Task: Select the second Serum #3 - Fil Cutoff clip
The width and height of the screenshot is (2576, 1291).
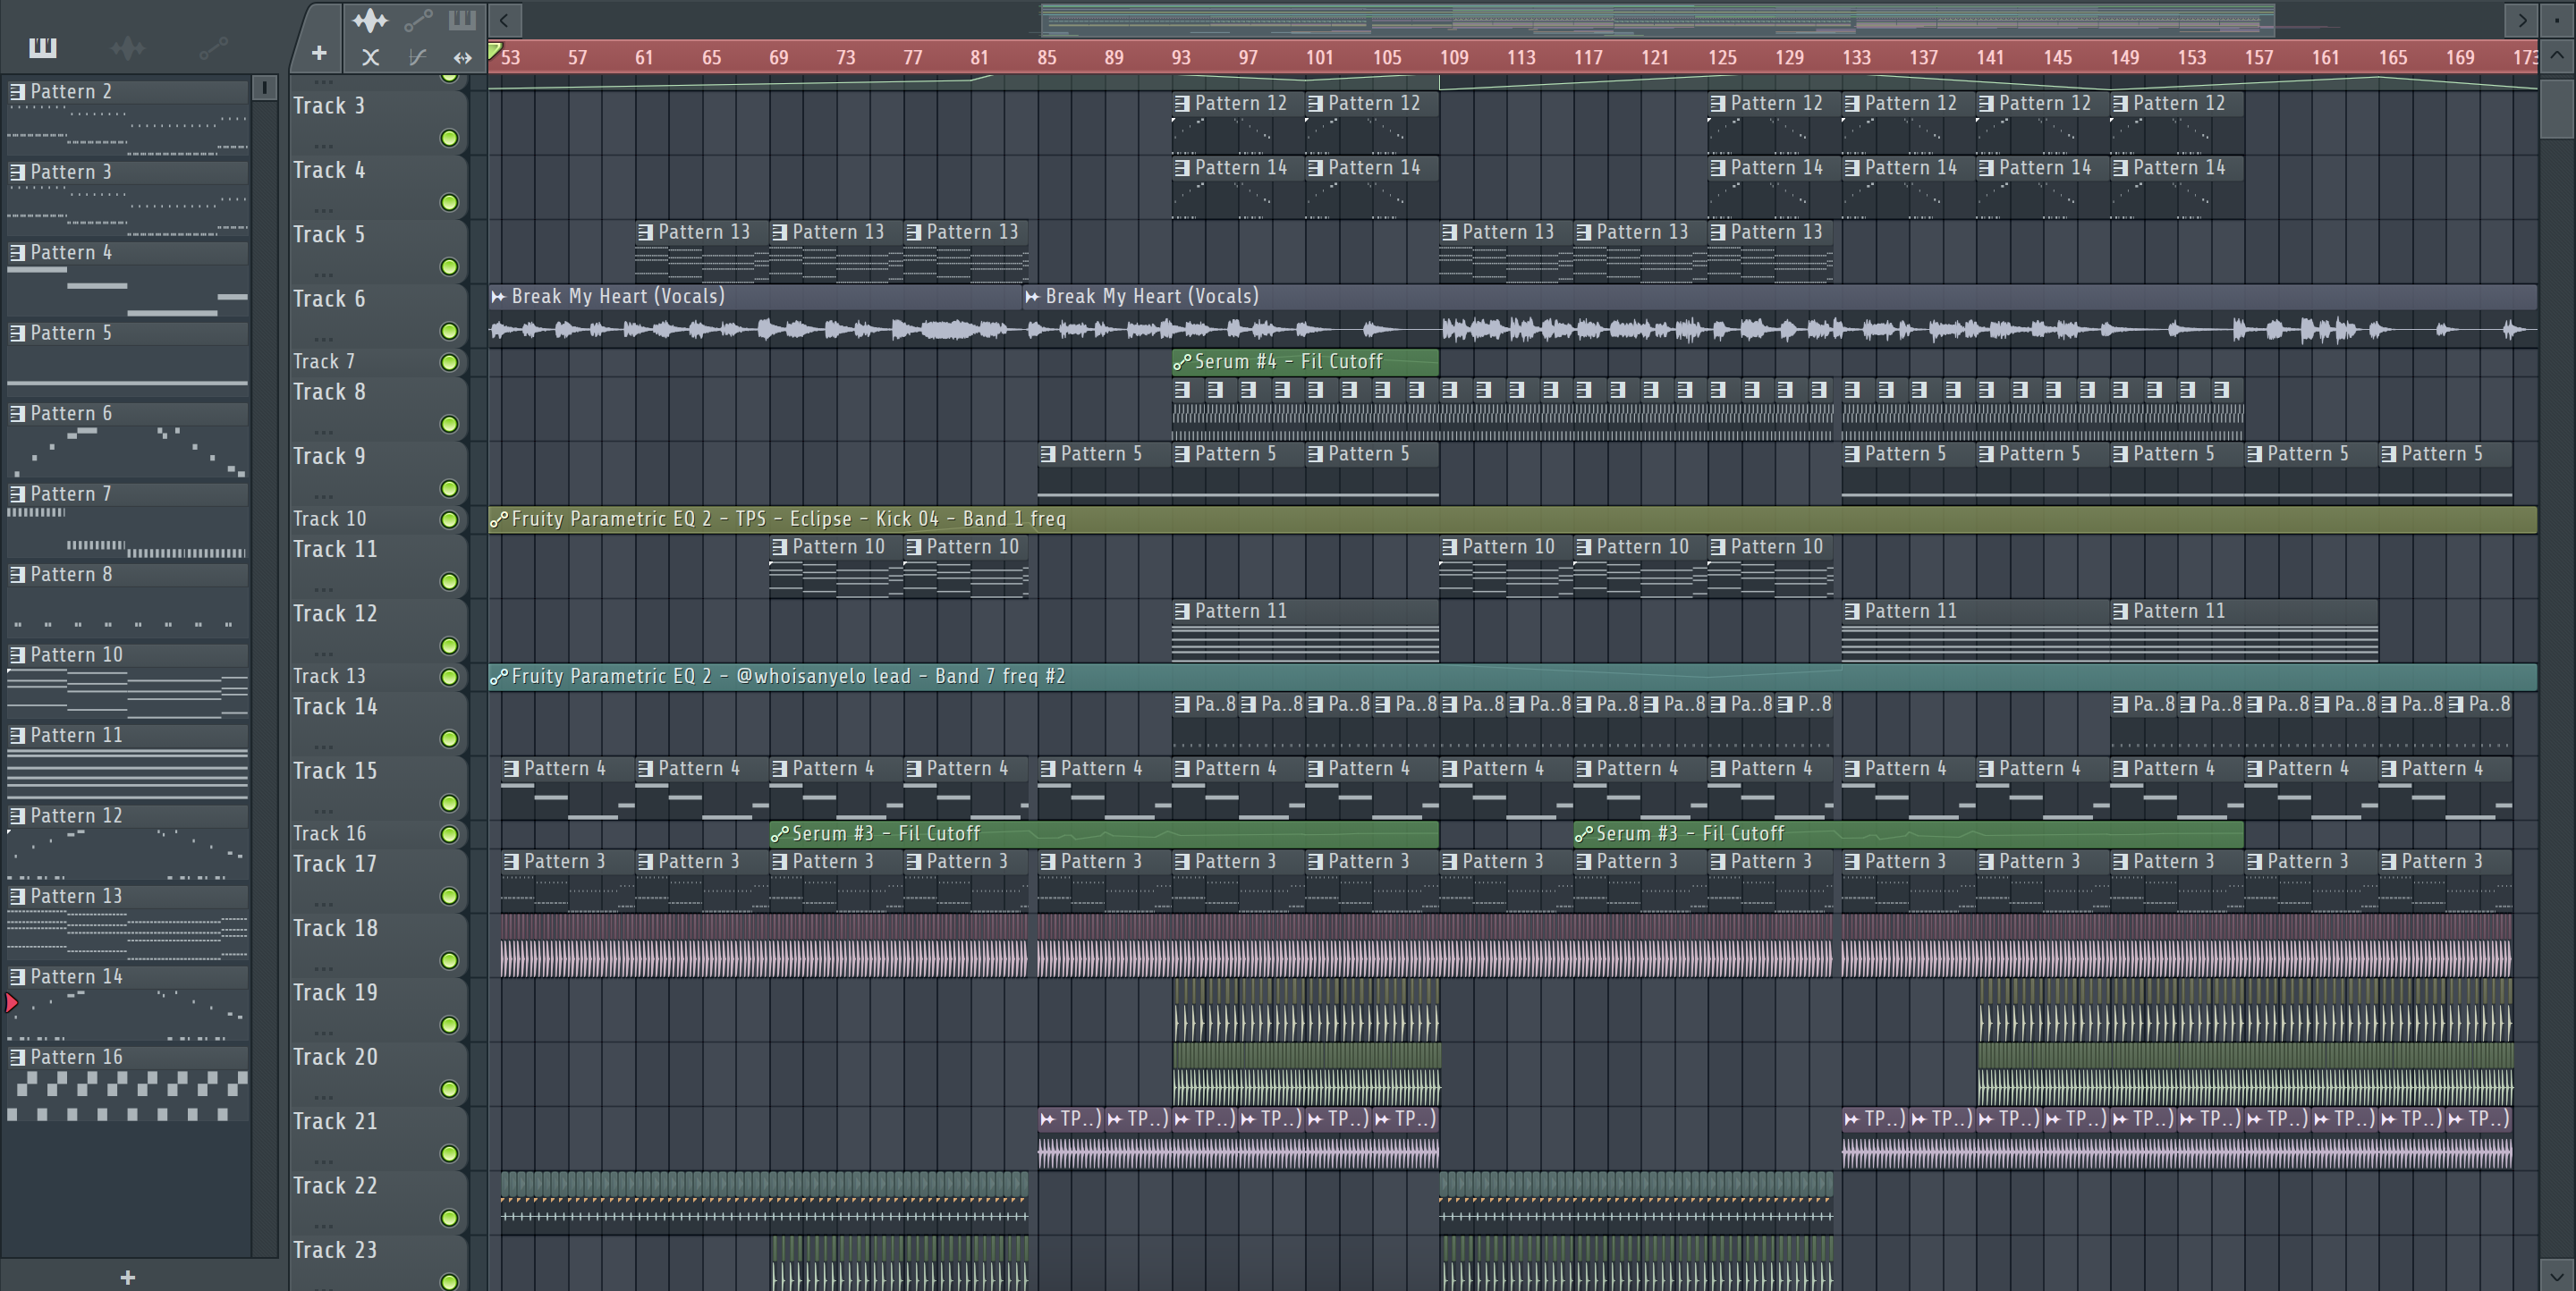Action: (1909, 833)
